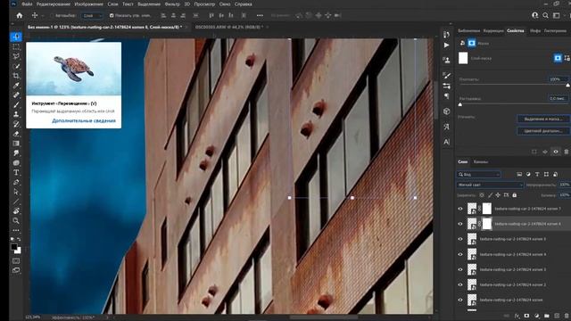Click the Home icon in options bar
Screen dimensions: 571x321
coord(20,15)
